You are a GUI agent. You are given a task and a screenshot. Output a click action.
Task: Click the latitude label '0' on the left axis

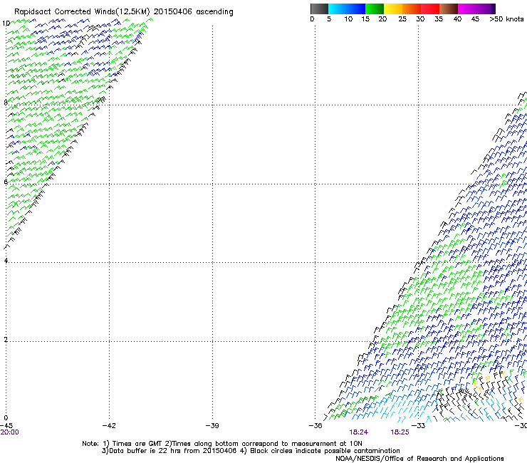[6, 418]
